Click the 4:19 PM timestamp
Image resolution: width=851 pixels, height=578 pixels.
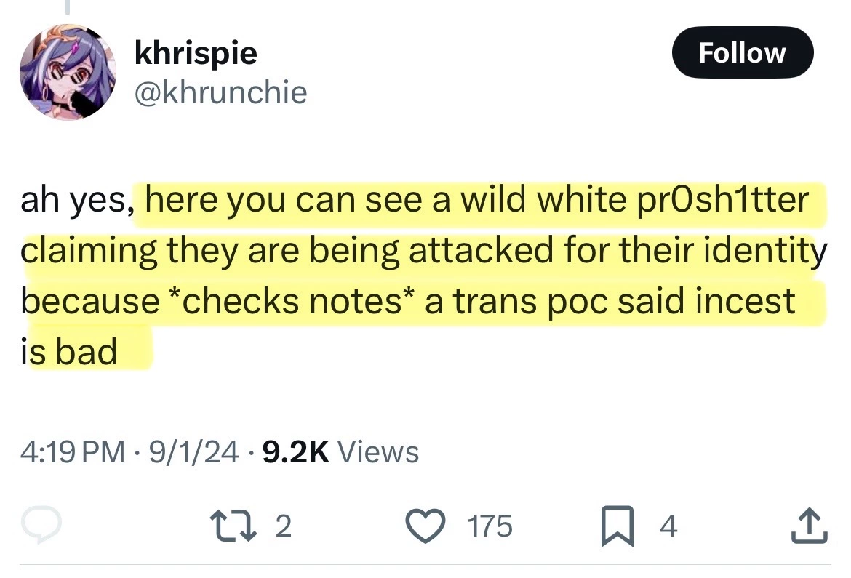pos(72,452)
